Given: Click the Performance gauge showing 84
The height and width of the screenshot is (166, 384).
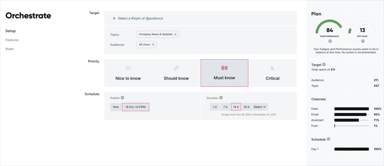Looking at the screenshot, I should 330,27.
